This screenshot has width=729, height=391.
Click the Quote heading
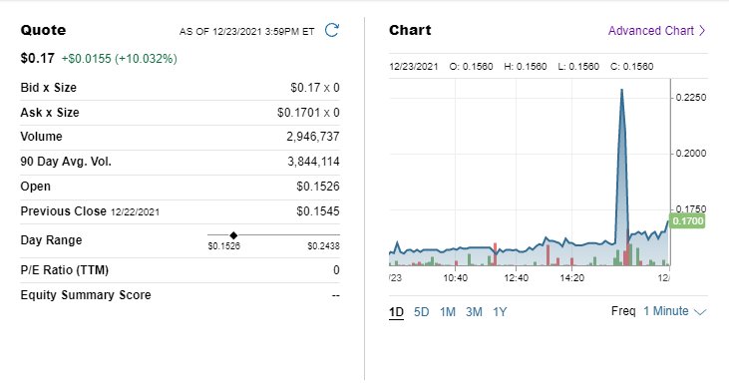point(43,30)
